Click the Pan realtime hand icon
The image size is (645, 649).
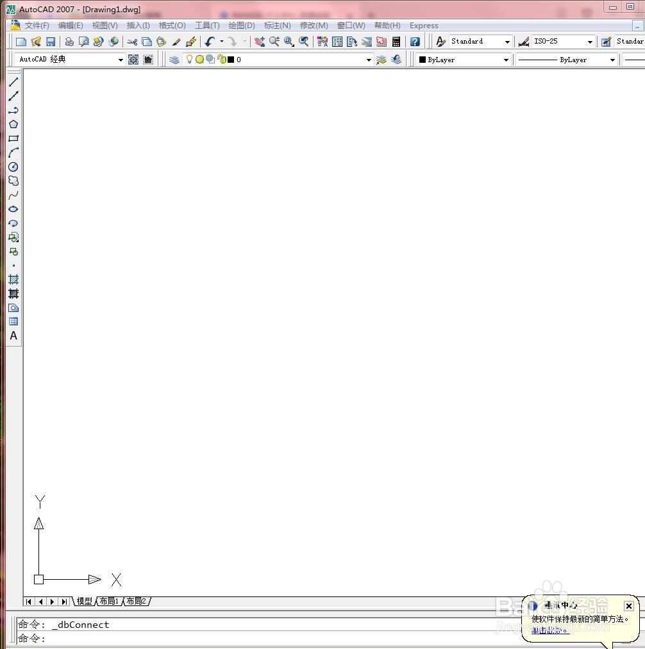(260, 42)
